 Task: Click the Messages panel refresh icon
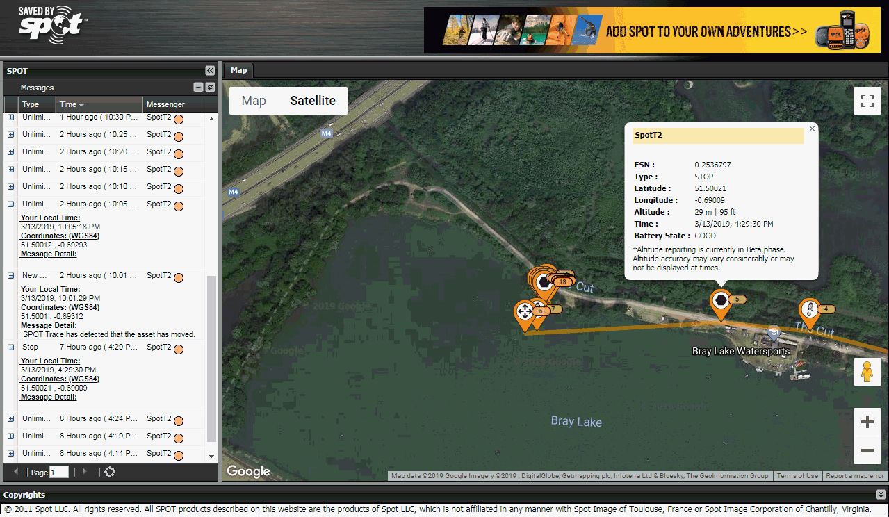pyautogui.click(x=210, y=88)
